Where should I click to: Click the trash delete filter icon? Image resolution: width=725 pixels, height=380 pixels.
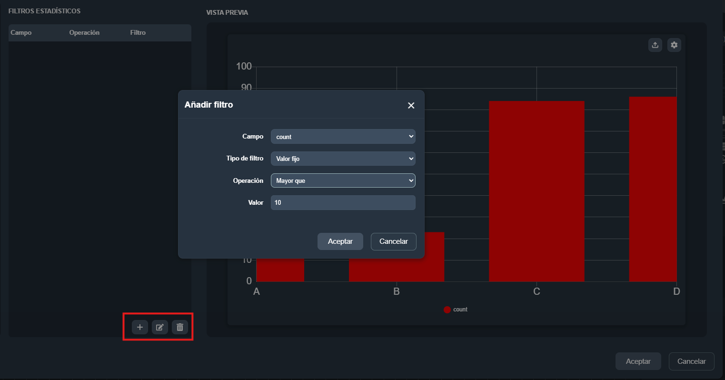coord(180,327)
